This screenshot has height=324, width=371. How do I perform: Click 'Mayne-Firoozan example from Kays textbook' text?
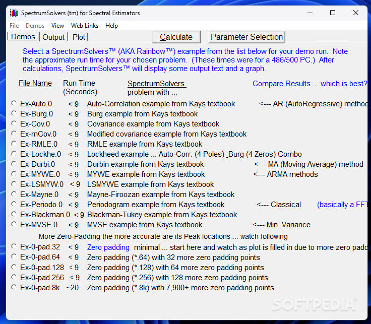[x=161, y=195]
